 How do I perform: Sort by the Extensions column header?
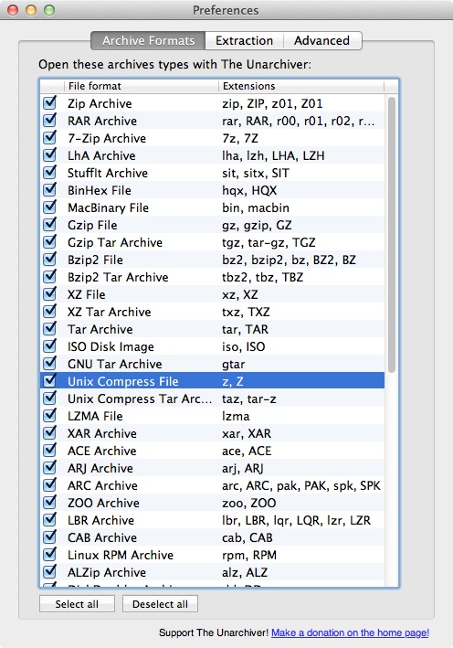coord(301,86)
